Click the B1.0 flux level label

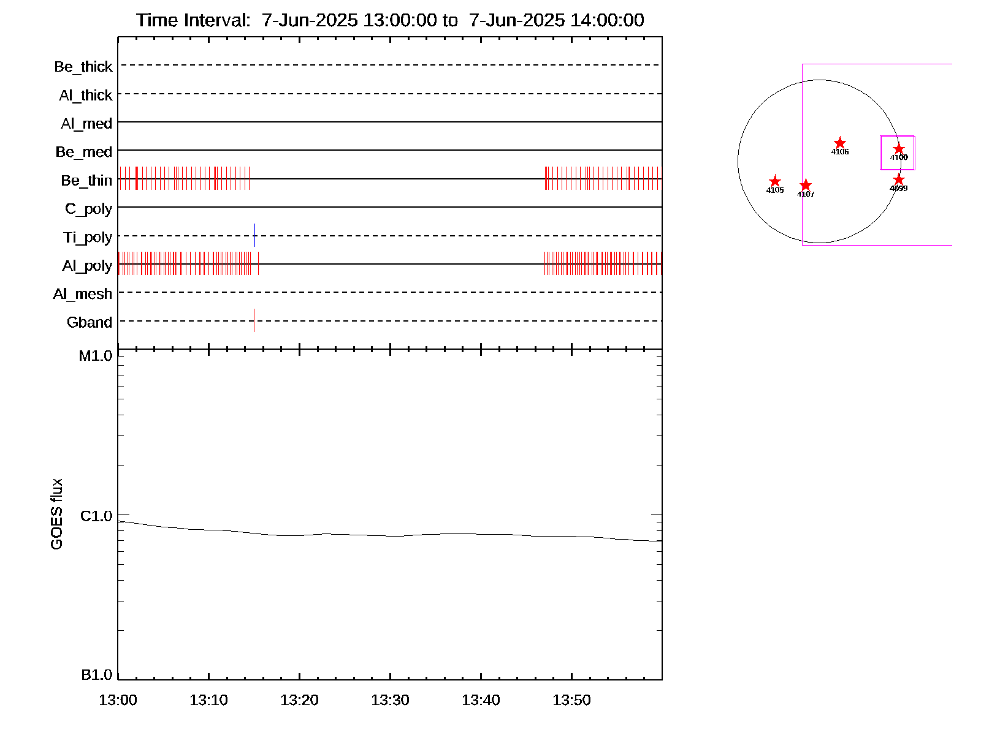[96, 675]
